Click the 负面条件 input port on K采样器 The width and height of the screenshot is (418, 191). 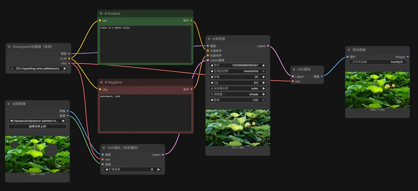click(208, 56)
